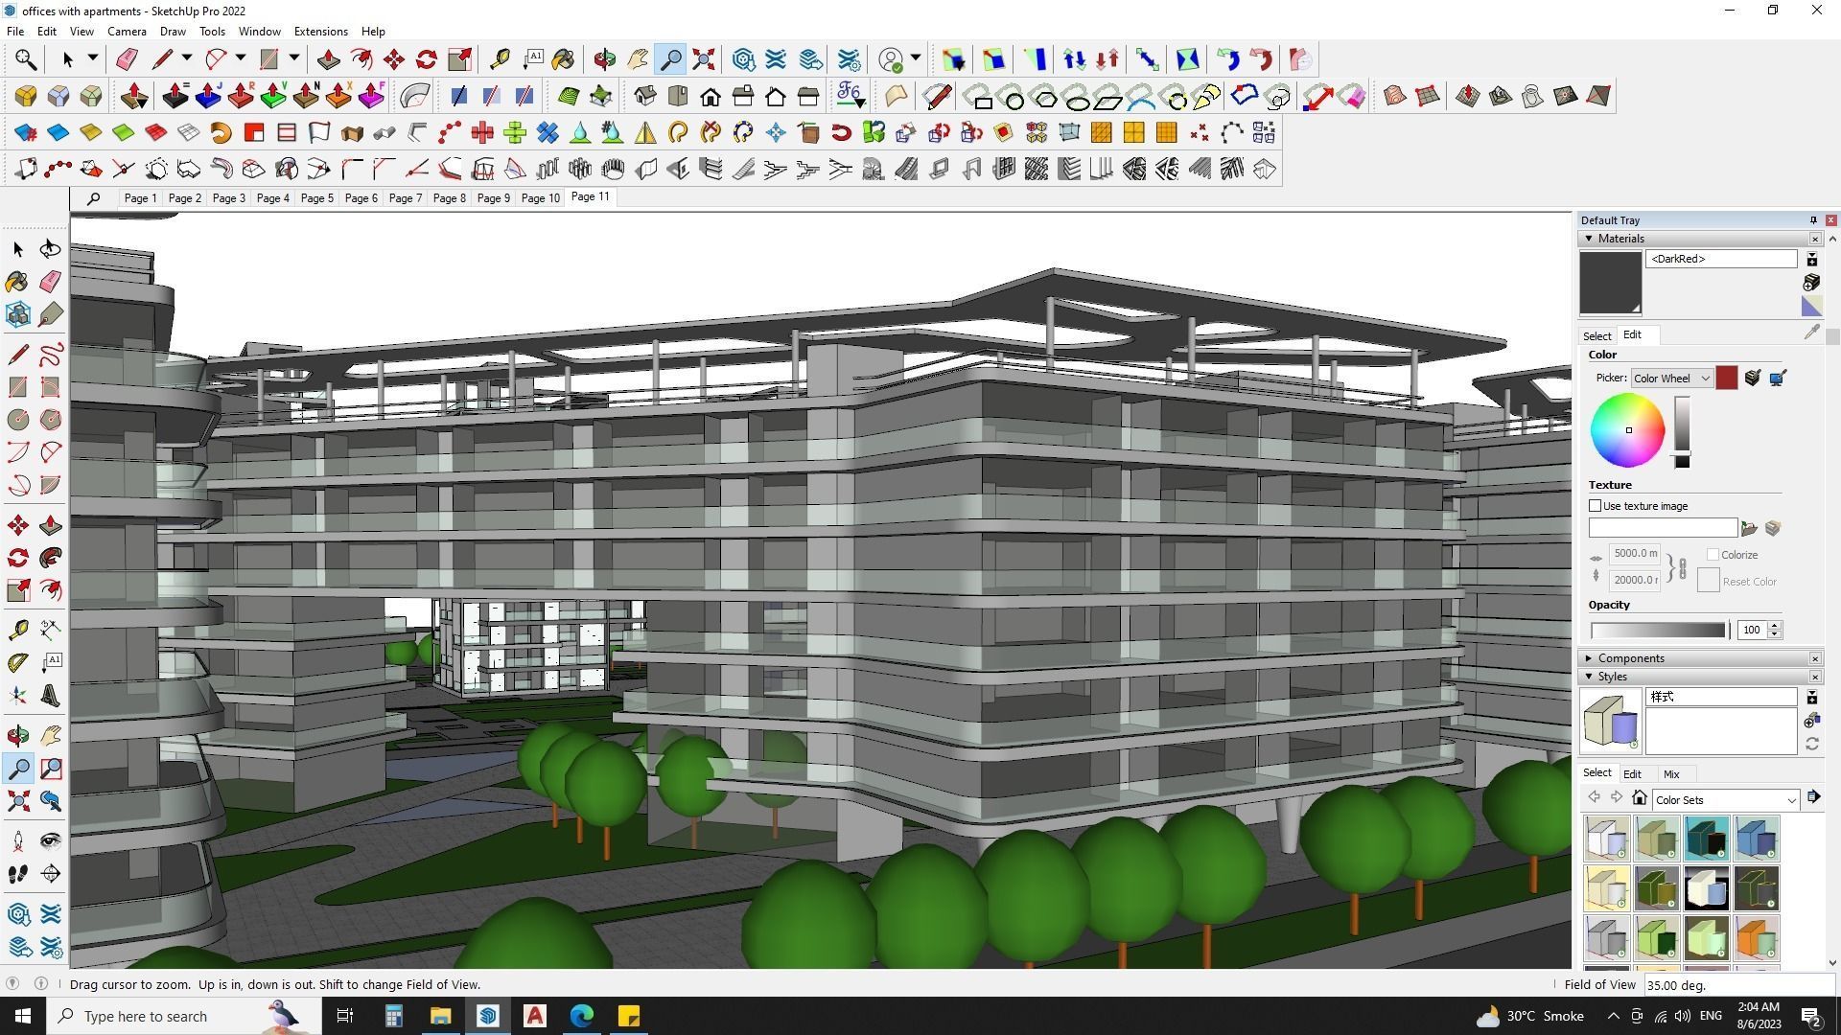Select the Freehand drawing tool
Viewport: 1841px width, 1035px height.
50,355
